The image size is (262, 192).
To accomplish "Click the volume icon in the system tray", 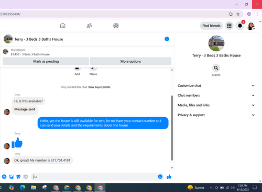I will pyautogui.click(x=233, y=188).
